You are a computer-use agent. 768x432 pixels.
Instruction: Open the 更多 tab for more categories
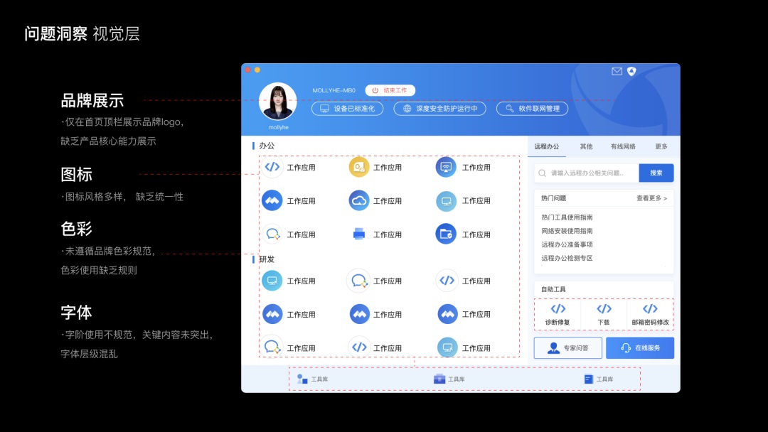[x=661, y=146]
